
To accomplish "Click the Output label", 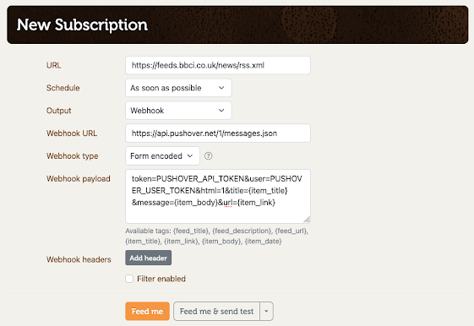I will [x=58, y=111].
